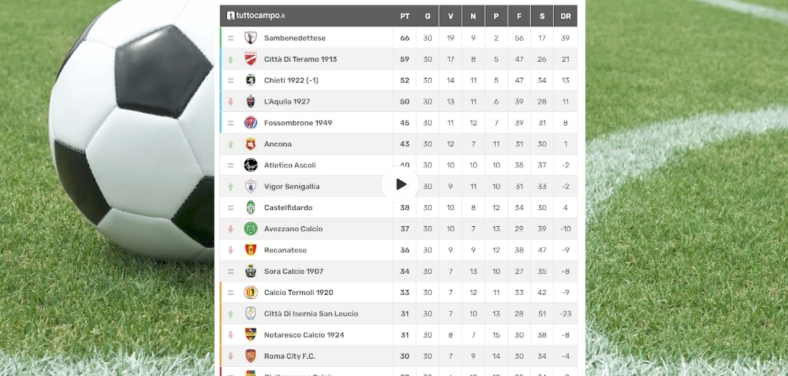Click the Atletico Ascoli crest icon
The width and height of the screenshot is (788, 376).
click(x=251, y=165)
